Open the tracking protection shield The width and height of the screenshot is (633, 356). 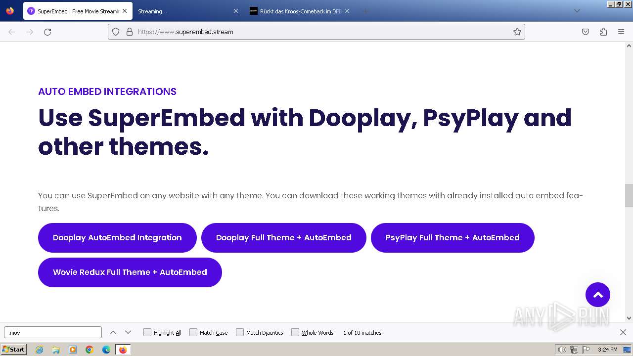pos(116,32)
